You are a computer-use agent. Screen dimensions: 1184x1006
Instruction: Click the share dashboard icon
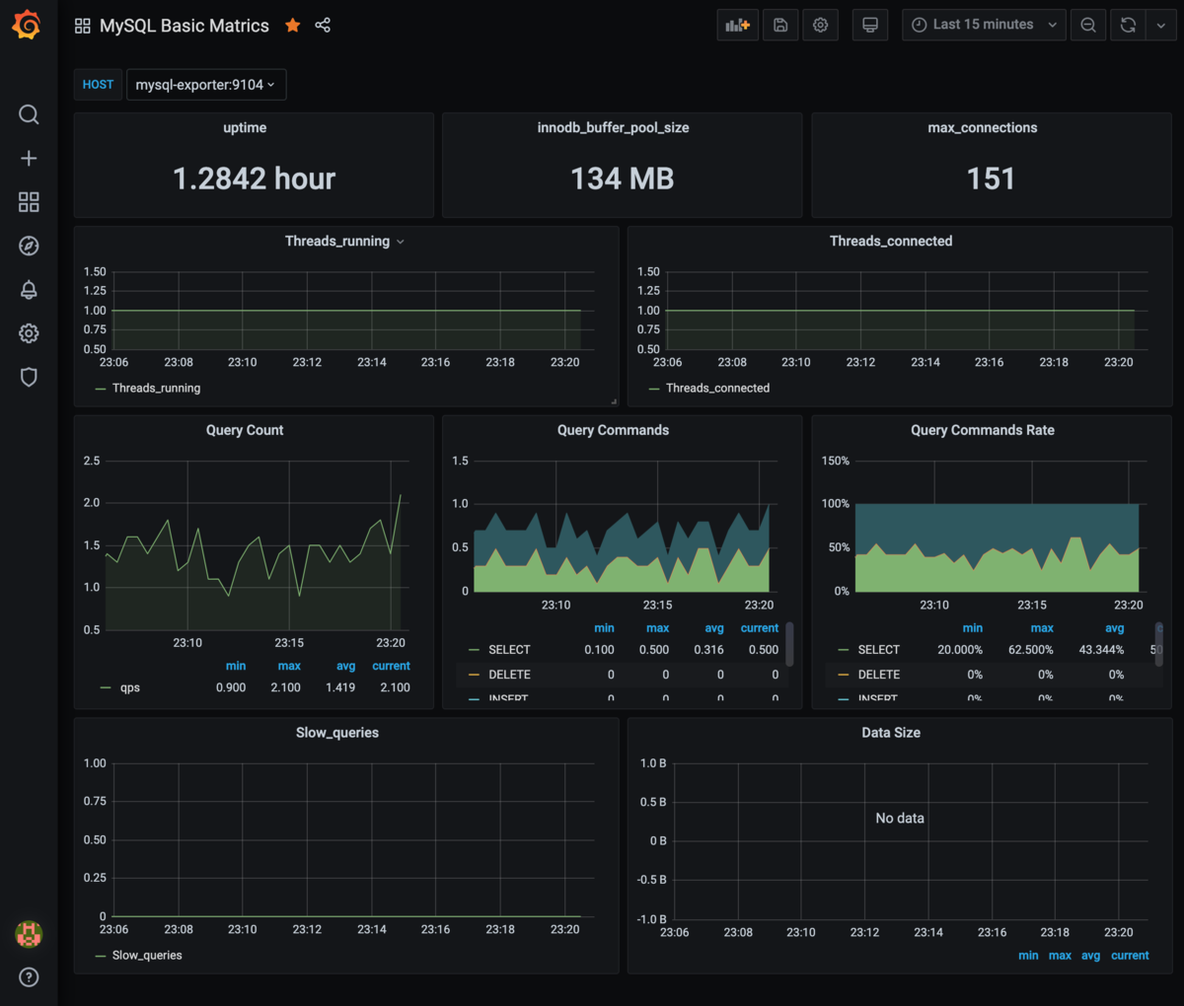(323, 25)
